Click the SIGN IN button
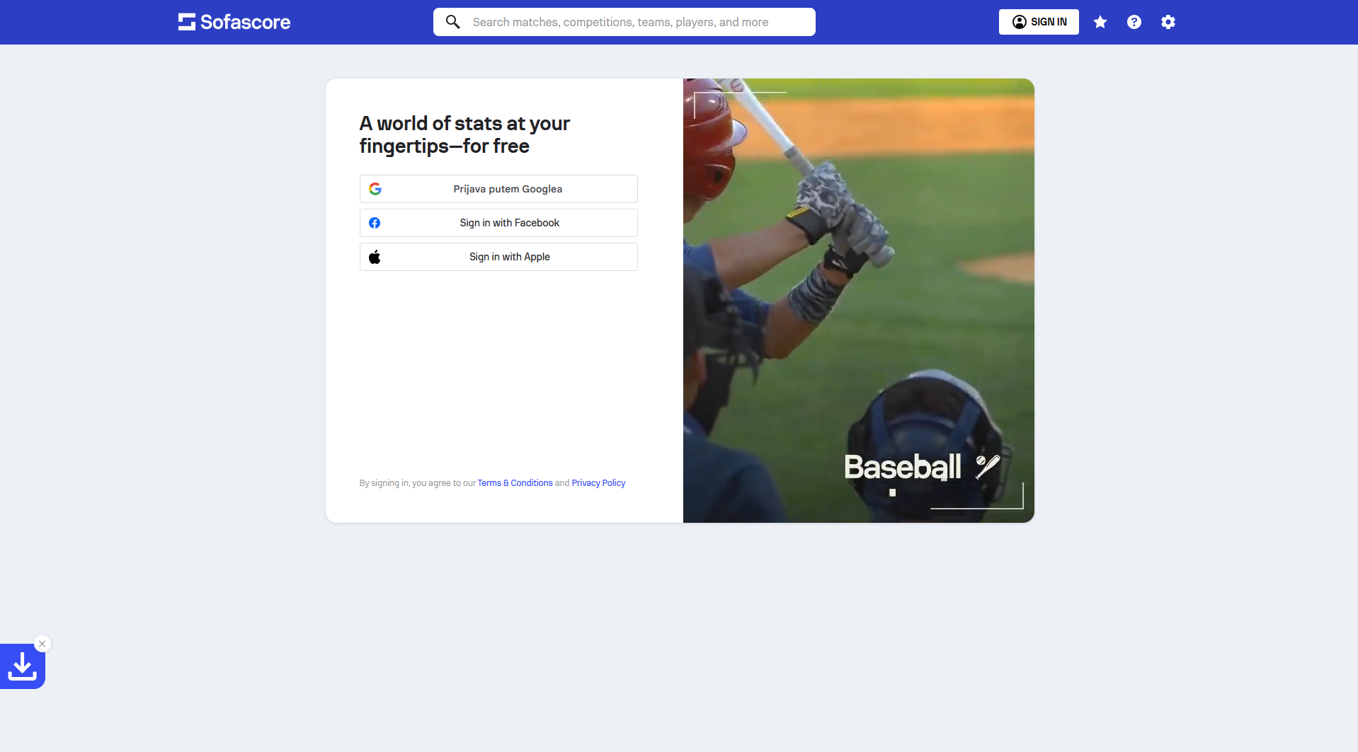 (1039, 22)
